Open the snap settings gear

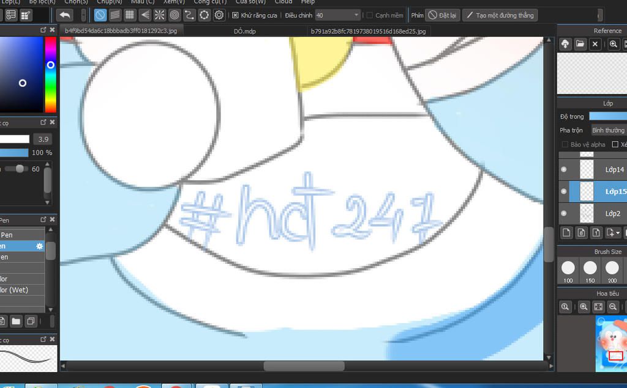(219, 15)
